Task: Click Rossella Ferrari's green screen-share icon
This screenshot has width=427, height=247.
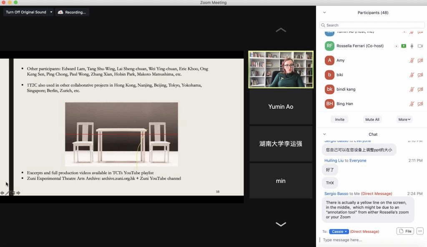Action: coord(404,46)
